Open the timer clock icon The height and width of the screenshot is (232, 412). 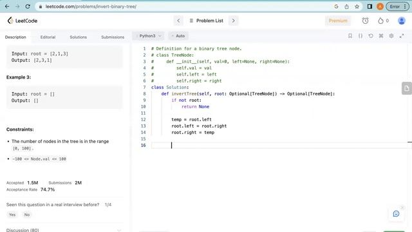click(x=365, y=21)
